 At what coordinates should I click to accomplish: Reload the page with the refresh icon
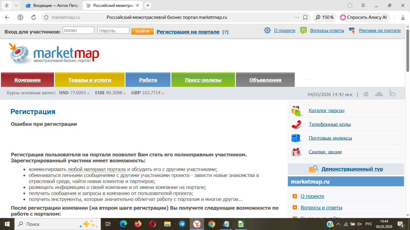tap(34, 17)
